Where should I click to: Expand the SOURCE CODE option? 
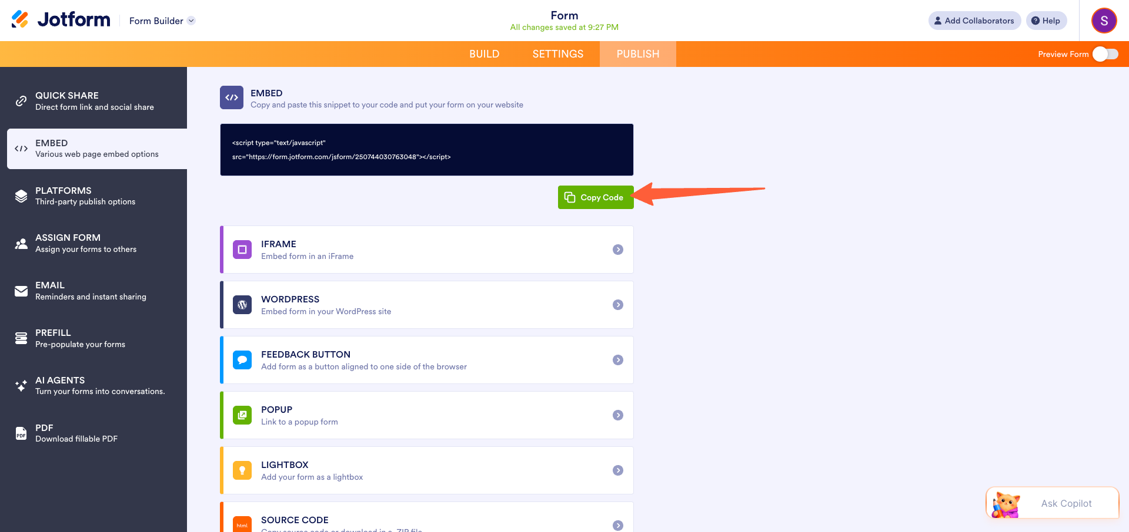[618, 526]
